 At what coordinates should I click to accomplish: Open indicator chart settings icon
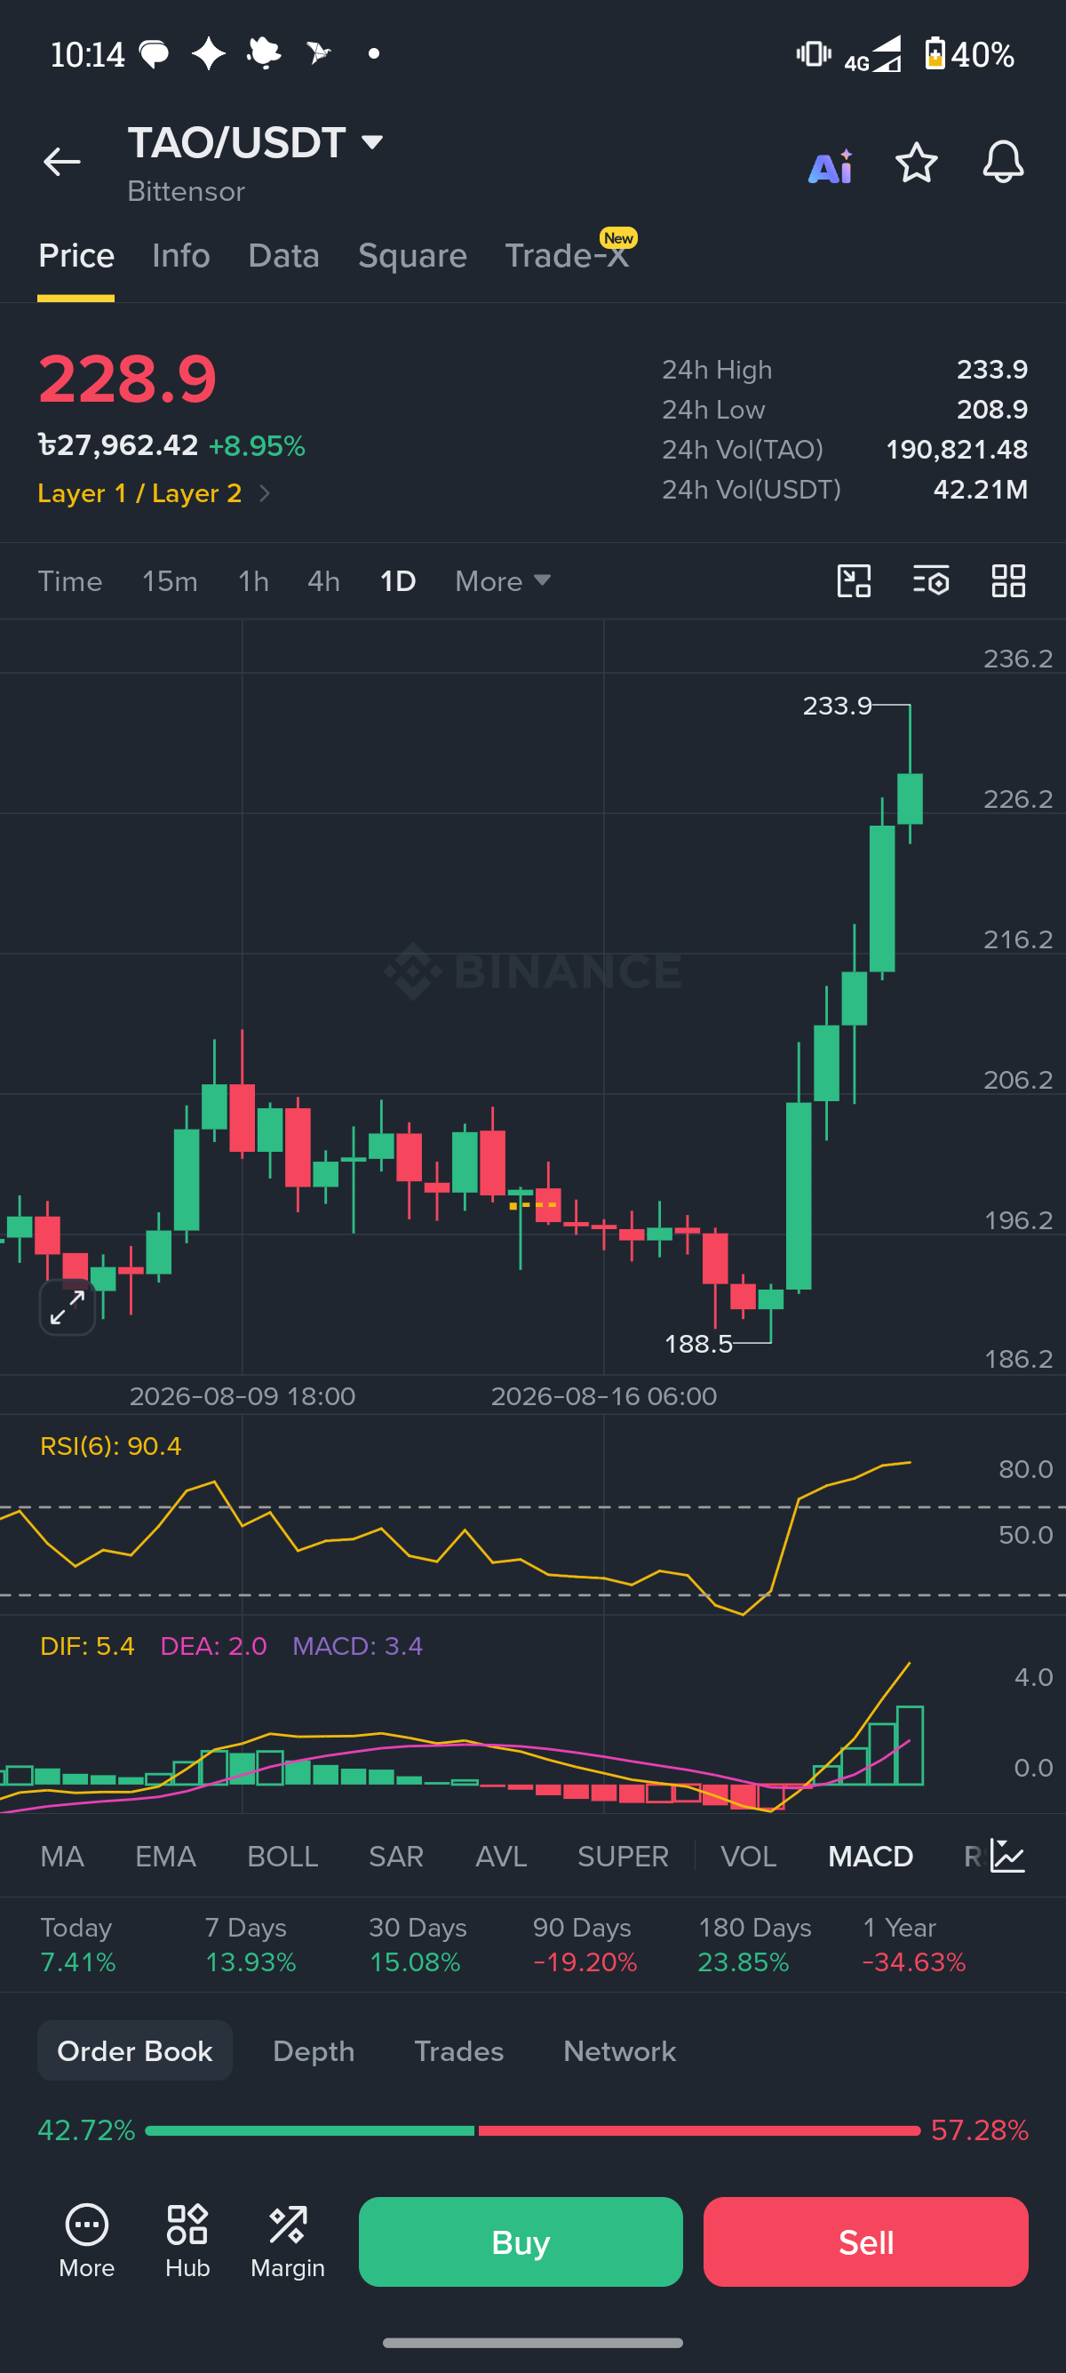[x=1007, y=1857]
